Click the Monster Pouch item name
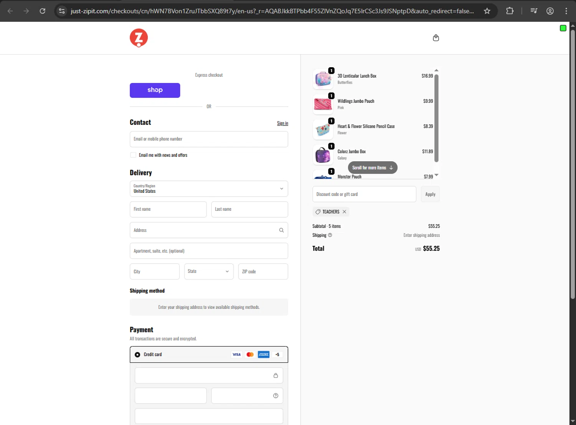576x425 pixels. pos(349,177)
